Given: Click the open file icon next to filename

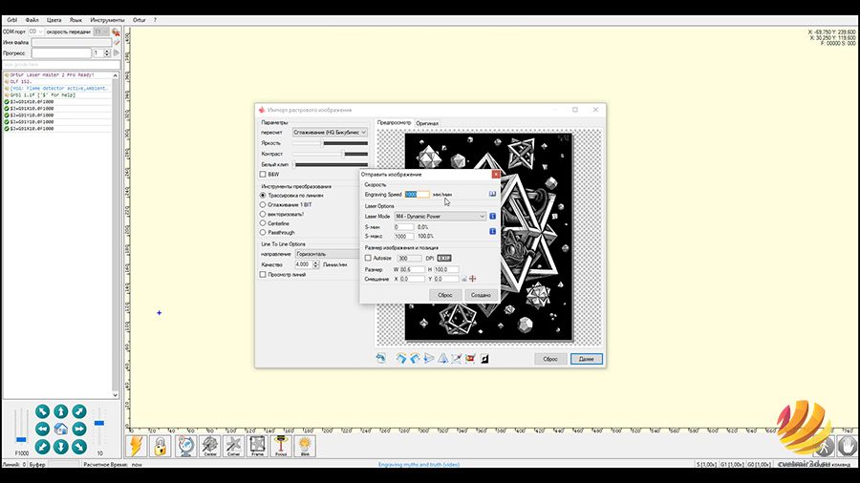Looking at the screenshot, I should (117, 42).
